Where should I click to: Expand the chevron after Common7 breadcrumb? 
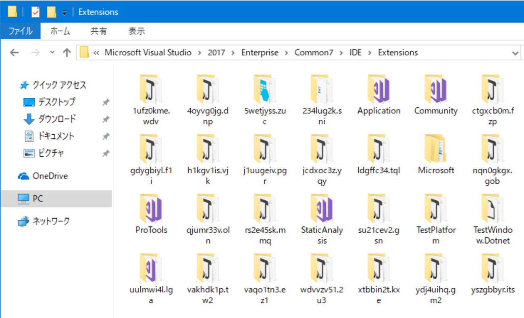342,53
